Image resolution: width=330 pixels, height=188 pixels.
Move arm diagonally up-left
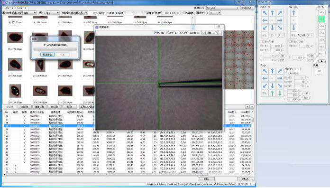[x=265, y=71]
